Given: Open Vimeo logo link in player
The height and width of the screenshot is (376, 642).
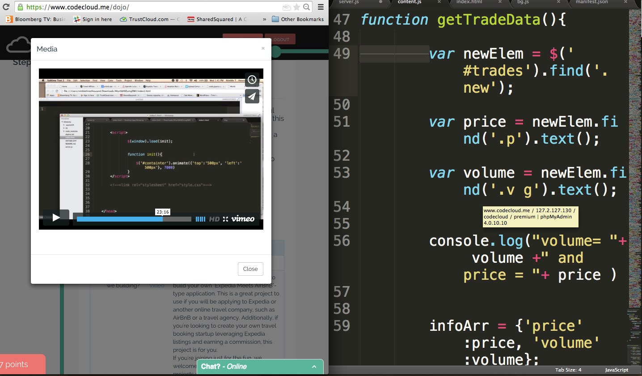Looking at the screenshot, I should tap(243, 219).
